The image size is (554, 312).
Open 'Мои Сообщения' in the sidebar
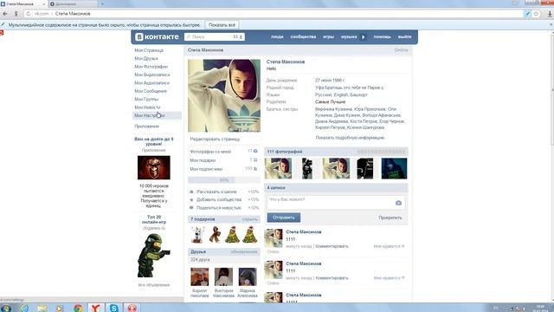[151, 91]
